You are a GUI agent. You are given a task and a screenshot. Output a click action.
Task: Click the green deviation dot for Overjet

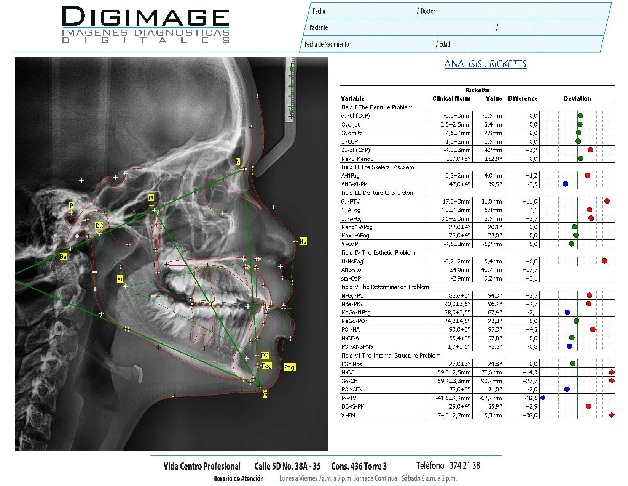580,124
